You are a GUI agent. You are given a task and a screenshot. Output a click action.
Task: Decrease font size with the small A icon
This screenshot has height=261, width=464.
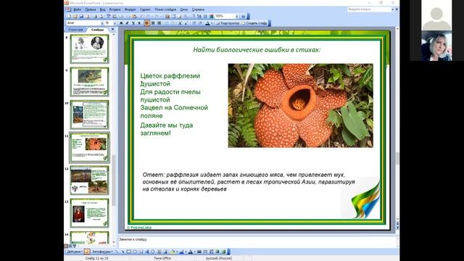tap(186, 23)
